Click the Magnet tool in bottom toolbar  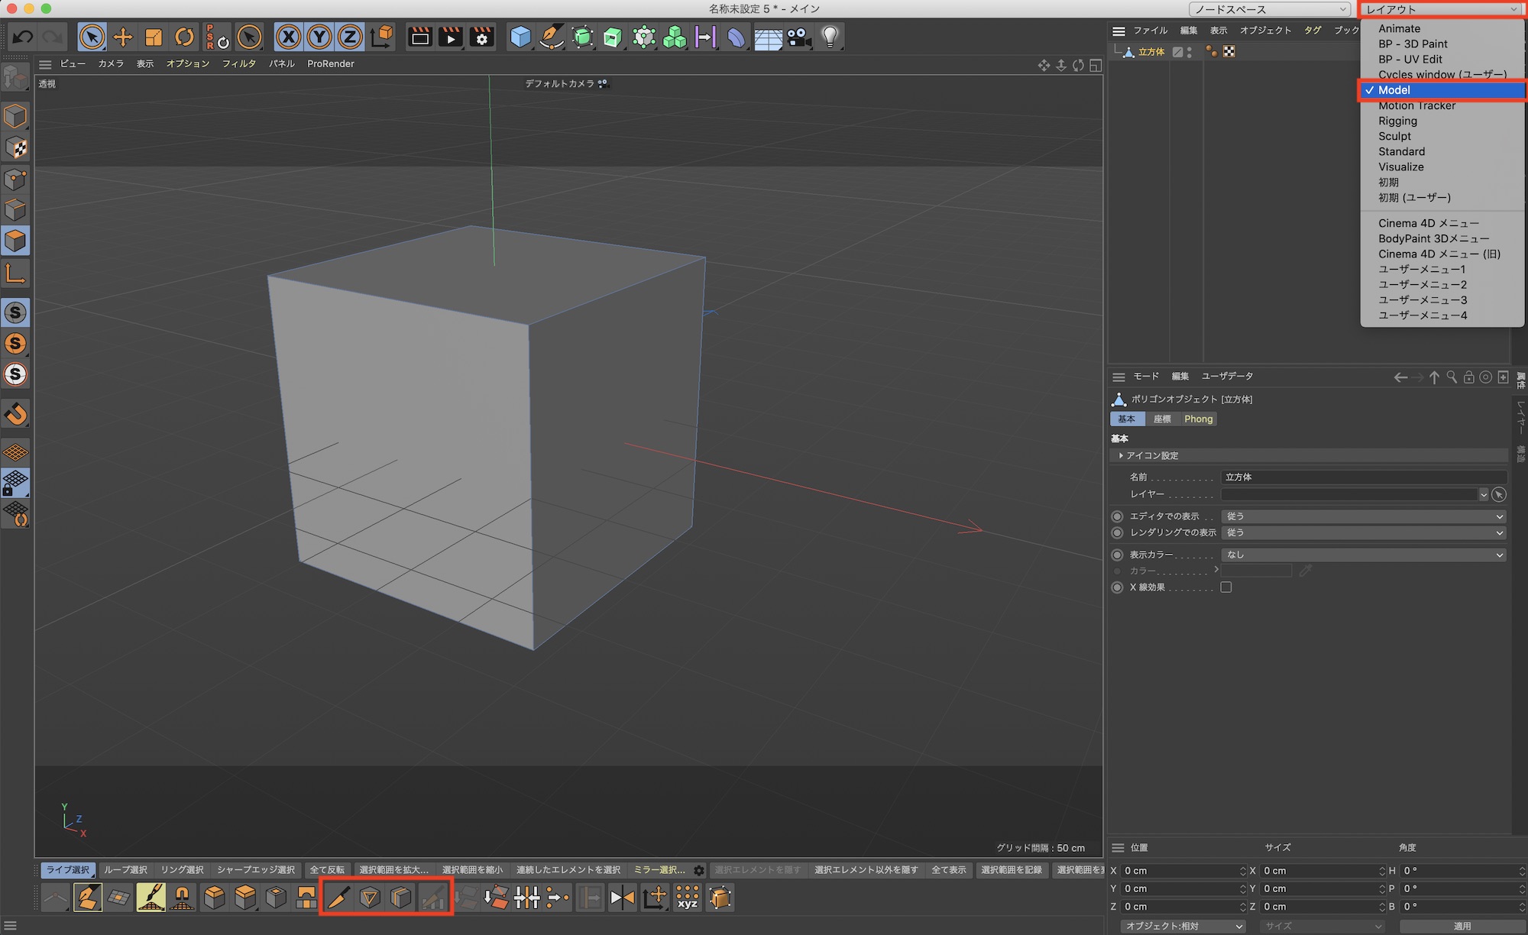tap(182, 898)
